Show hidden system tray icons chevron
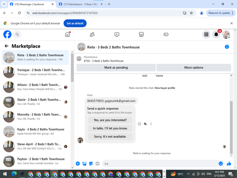 (x=188, y=174)
